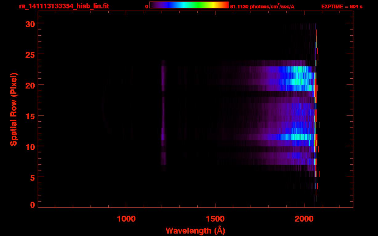The width and height of the screenshot is (378, 236).
Task: Click the EXPTIME = 604 s label
Action: coord(342,6)
